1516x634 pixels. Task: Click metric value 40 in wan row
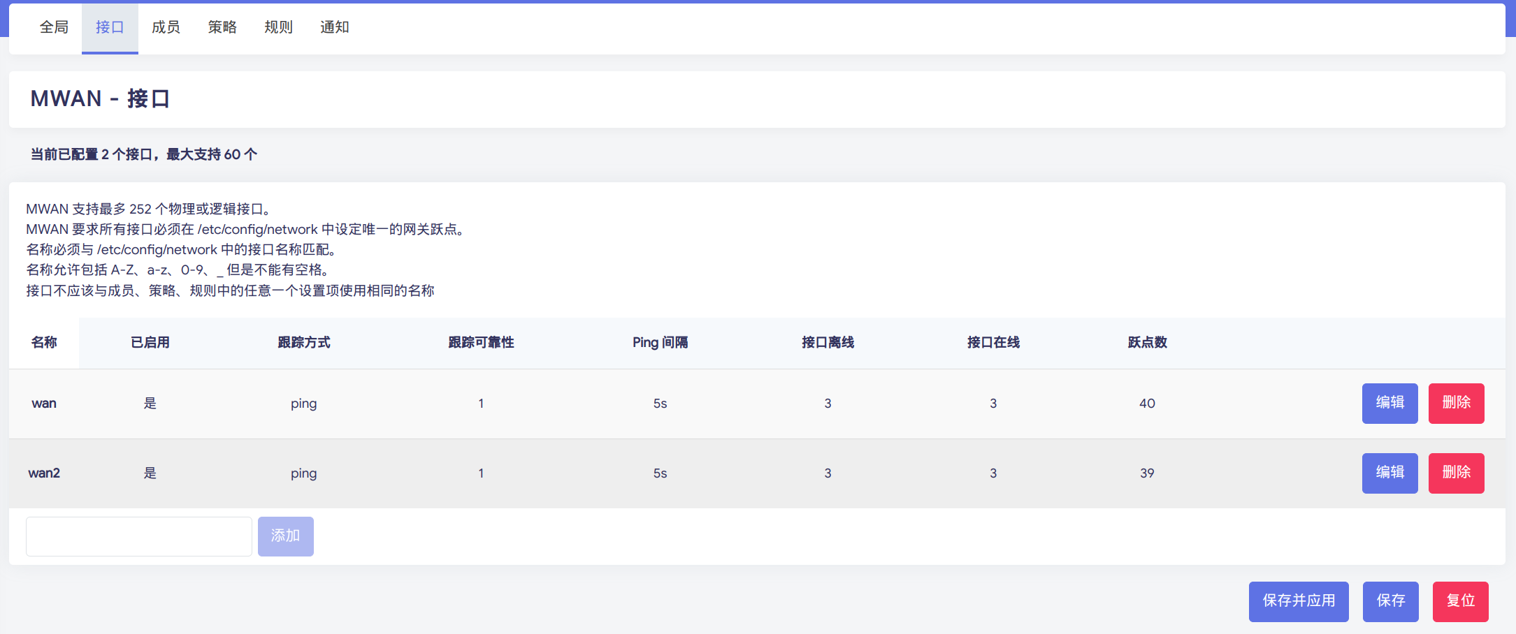tap(1147, 404)
